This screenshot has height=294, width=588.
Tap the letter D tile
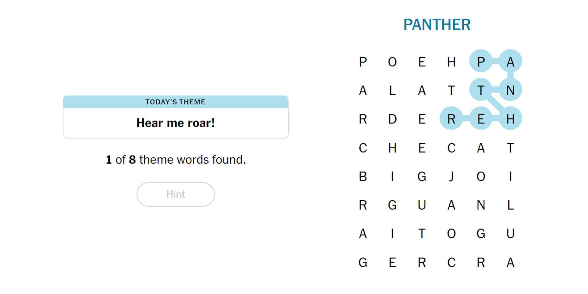click(x=392, y=119)
